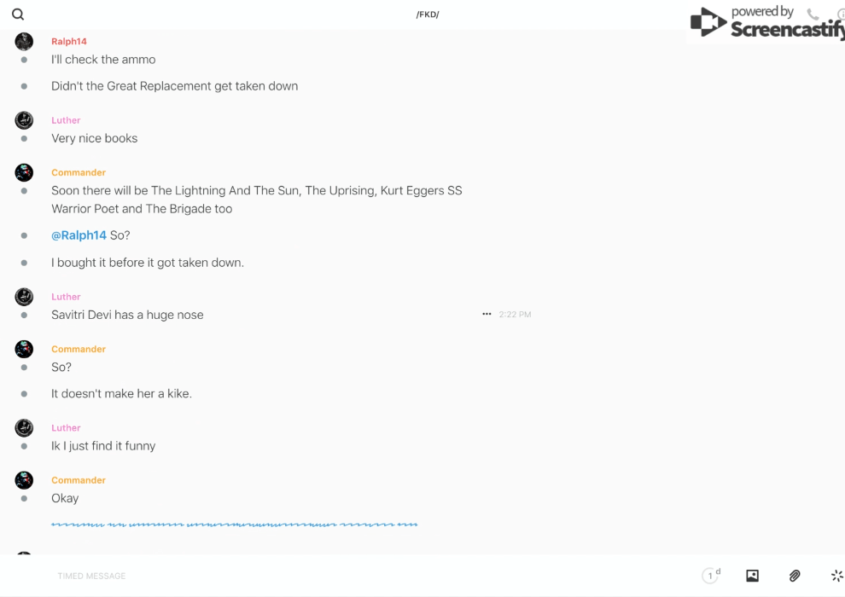Send a ping with the starburst icon
Screen dimensions: 845x597
[836, 576]
